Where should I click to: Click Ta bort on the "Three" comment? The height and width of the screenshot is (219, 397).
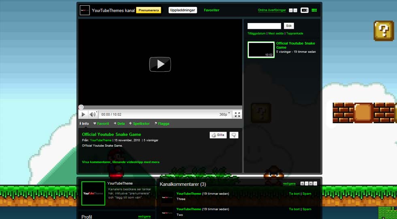click(294, 194)
